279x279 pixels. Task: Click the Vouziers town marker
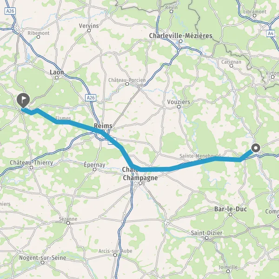pyautogui.click(x=179, y=107)
